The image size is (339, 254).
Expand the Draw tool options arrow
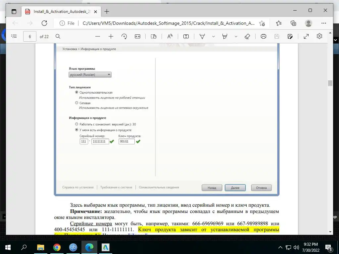(x=214, y=36)
